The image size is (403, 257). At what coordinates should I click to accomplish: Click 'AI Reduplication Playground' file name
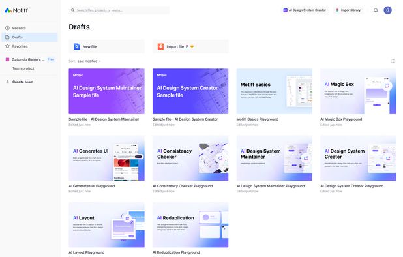[176, 252]
